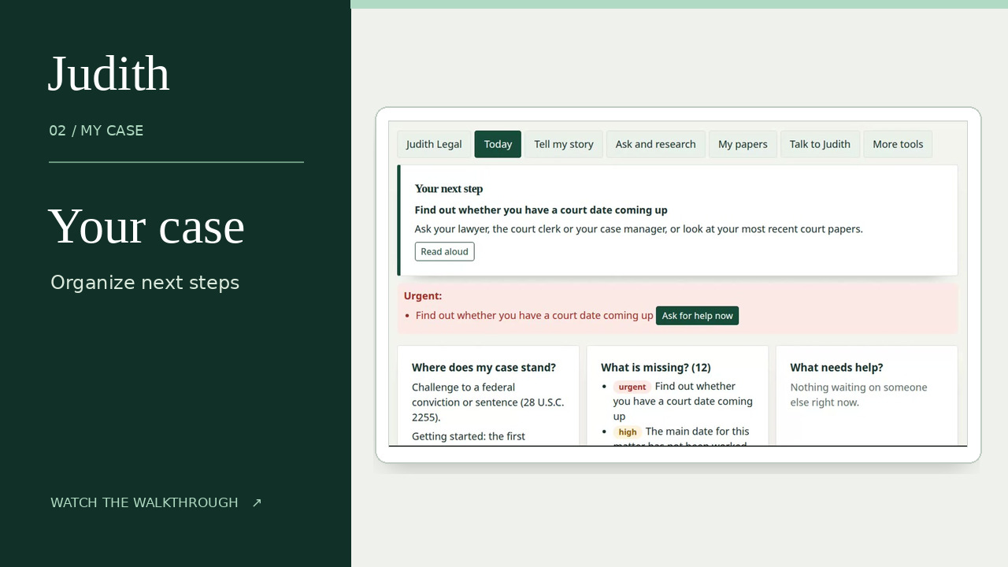Click the high priority tag
The width and height of the screenshot is (1008, 567).
pos(628,432)
